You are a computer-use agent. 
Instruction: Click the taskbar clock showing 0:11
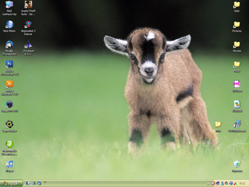(x=242, y=183)
